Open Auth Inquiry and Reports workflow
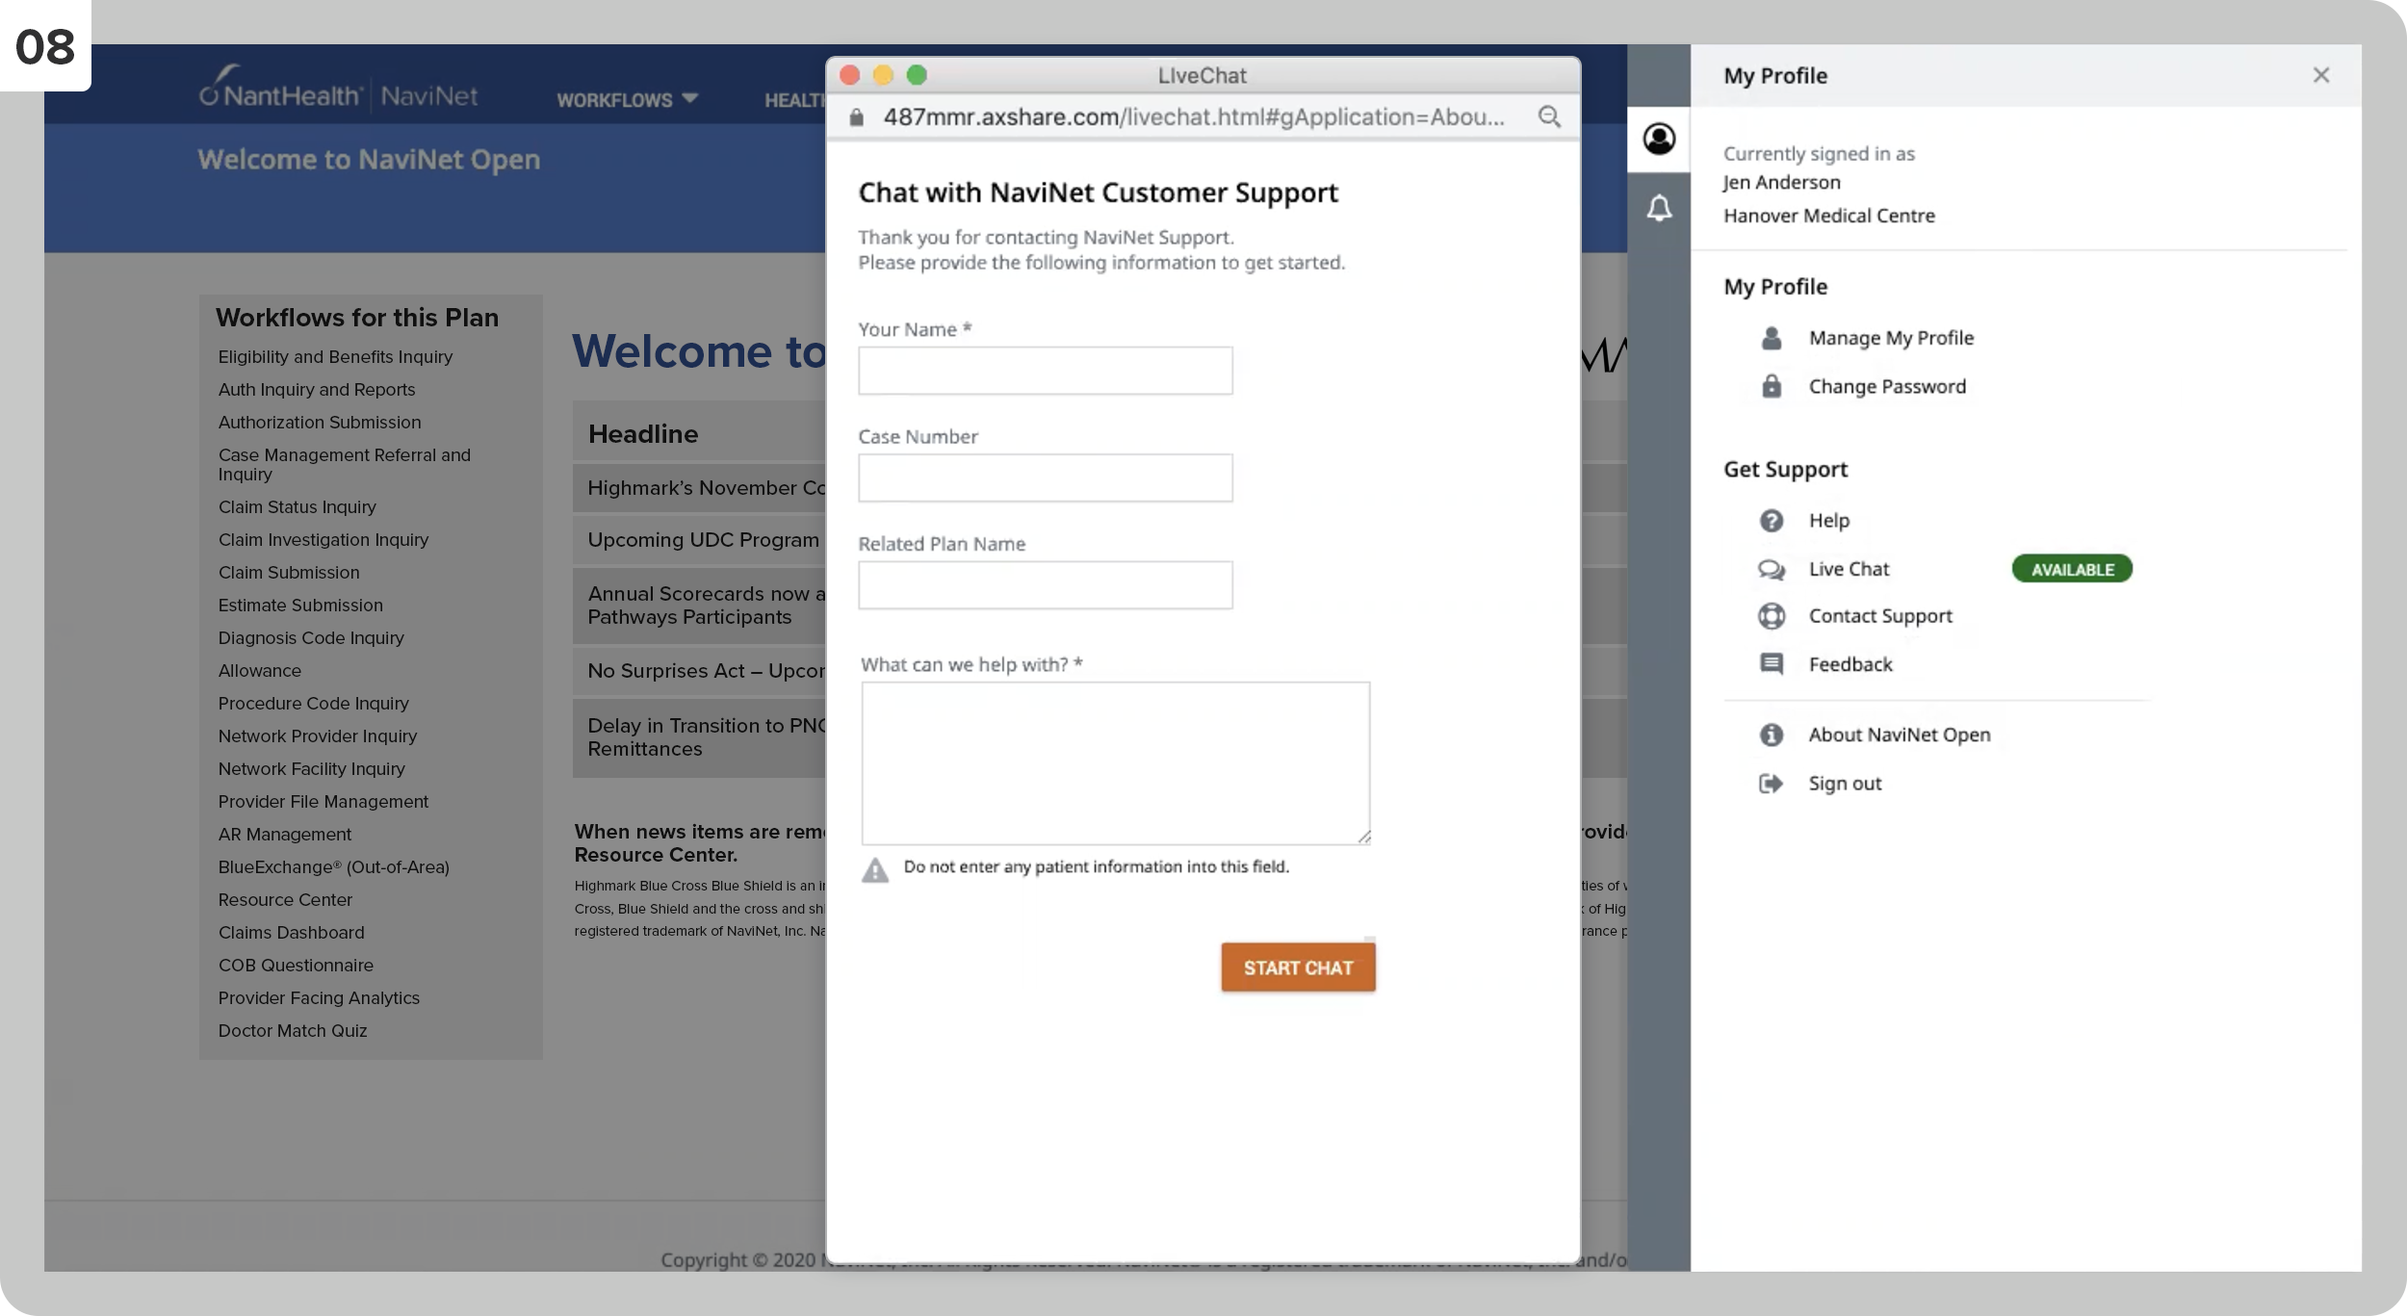 pos(317,390)
